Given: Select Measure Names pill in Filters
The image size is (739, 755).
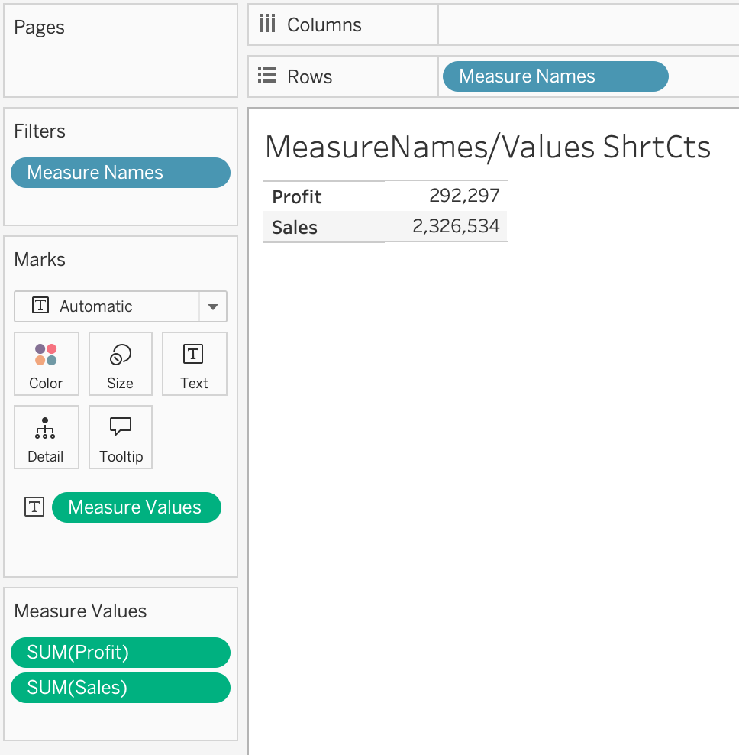Looking at the screenshot, I should [x=121, y=173].
